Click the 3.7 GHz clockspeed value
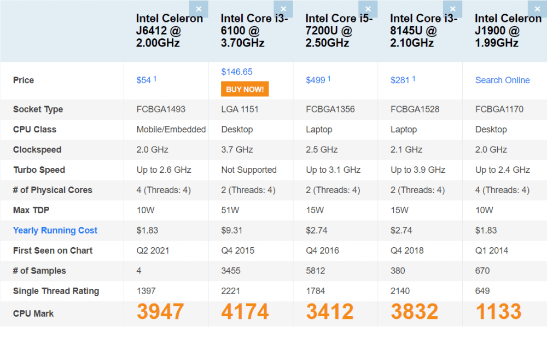 (x=237, y=150)
